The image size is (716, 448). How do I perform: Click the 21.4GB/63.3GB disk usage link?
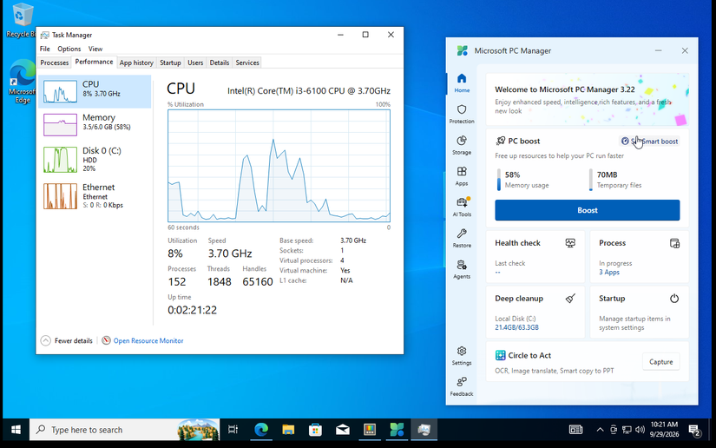[x=517, y=327]
